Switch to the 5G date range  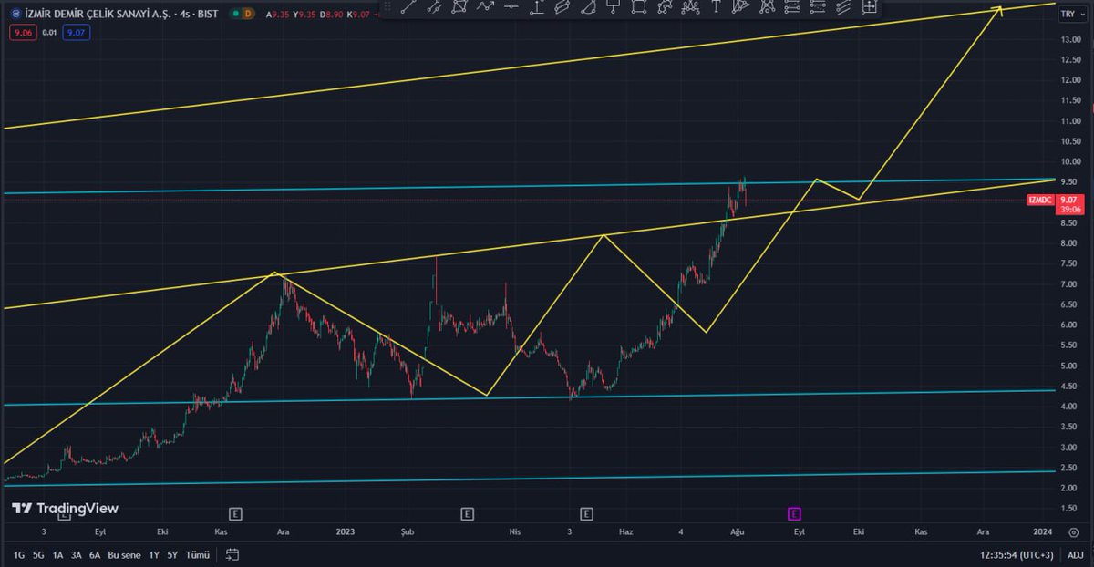38,554
